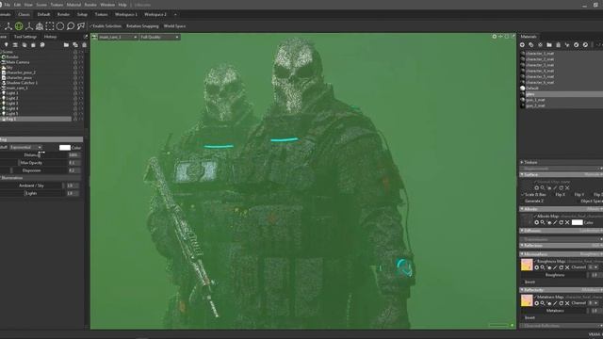
Task: Search for the Albedo Map file
Action: click(543, 222)
